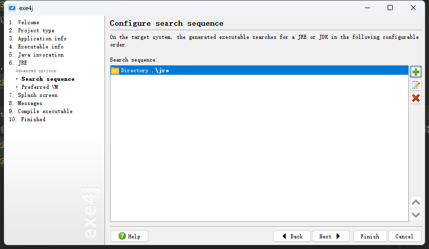Open Help via the question mark button
Image resolution: width=429 pixels, height=249 pixels.
pos(129,236)
